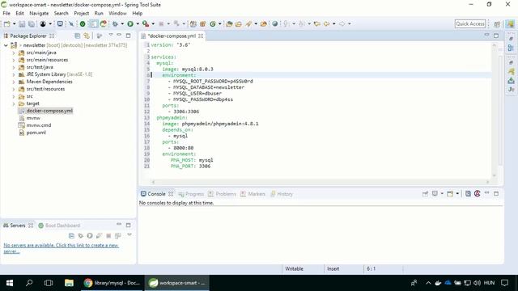
Task: Switch to the History tab
Action: coord(282,194)
